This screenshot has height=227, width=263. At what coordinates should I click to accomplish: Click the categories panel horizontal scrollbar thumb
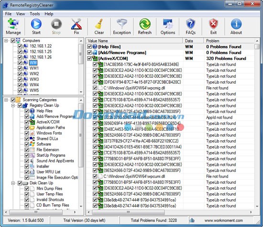click(x=36, y=212)
